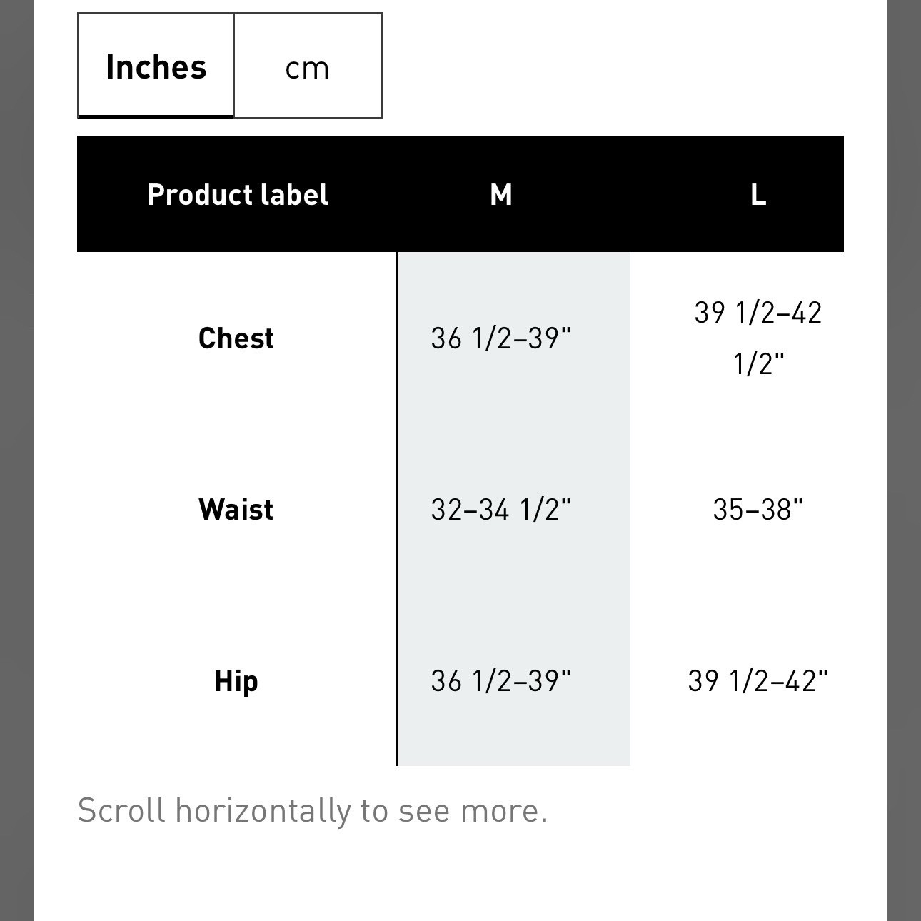
Task: Click the Product label header cell
Action: click(237, 194)
